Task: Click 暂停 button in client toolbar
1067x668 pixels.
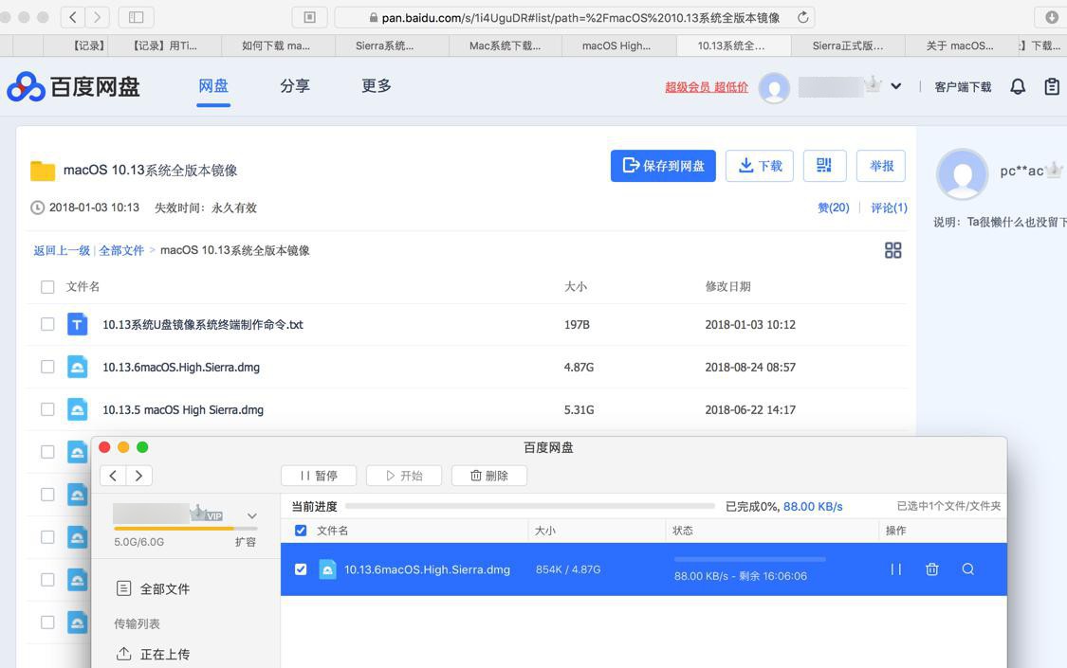Action: coord(319,476)
